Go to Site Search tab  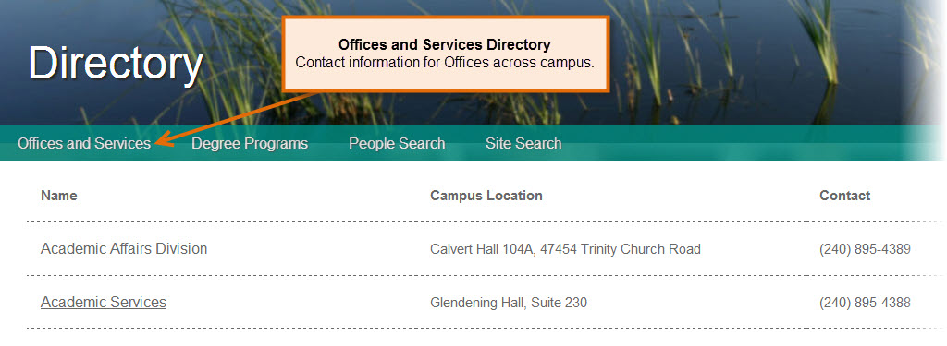tap(523, 143)
